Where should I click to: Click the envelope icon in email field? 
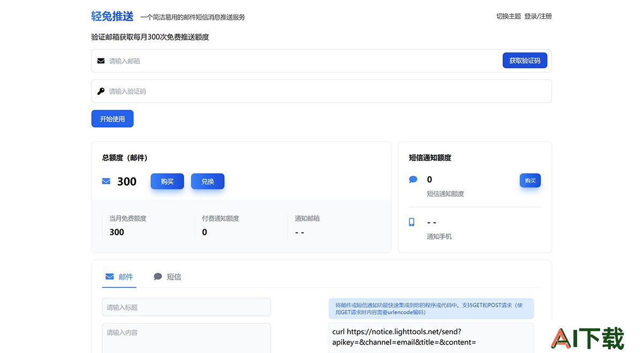point(101,61)
